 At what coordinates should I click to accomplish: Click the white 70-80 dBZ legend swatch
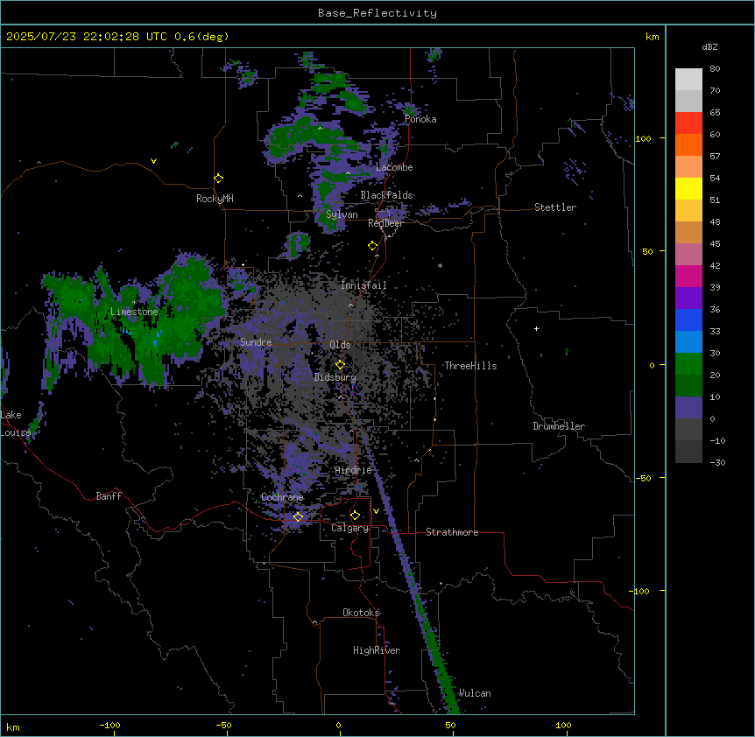click(x=688, y=80)
